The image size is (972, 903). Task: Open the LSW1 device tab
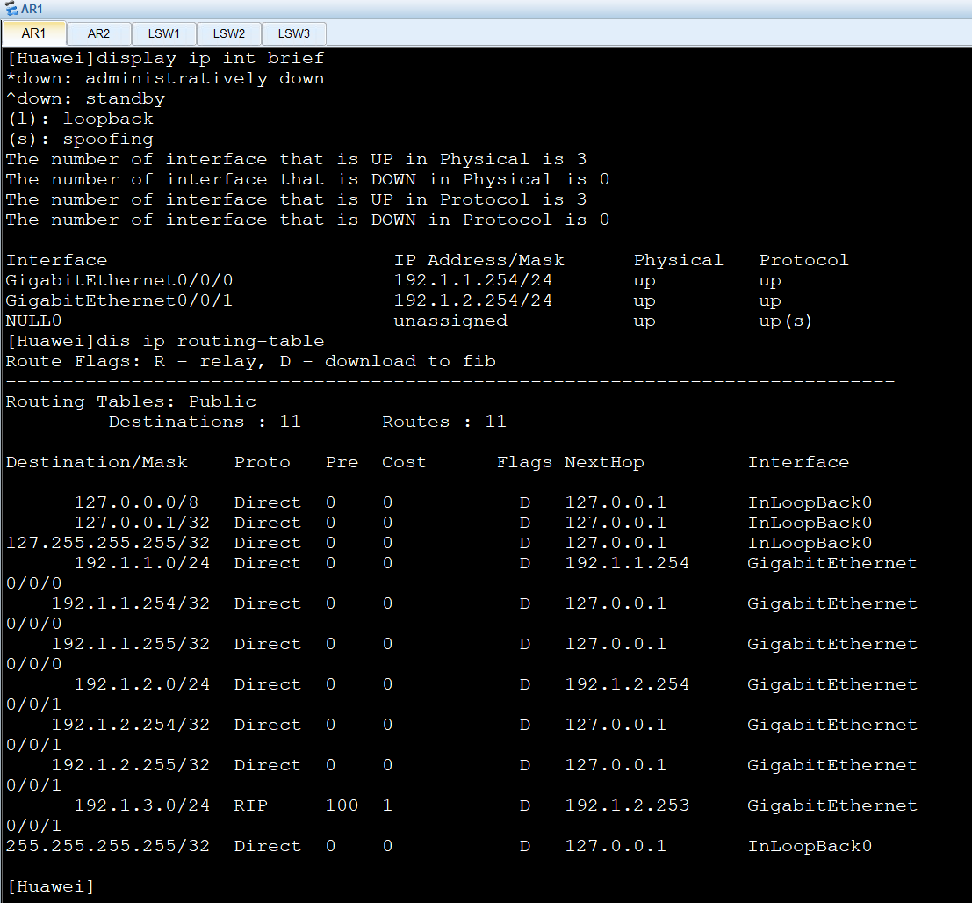tap(163, 34)
